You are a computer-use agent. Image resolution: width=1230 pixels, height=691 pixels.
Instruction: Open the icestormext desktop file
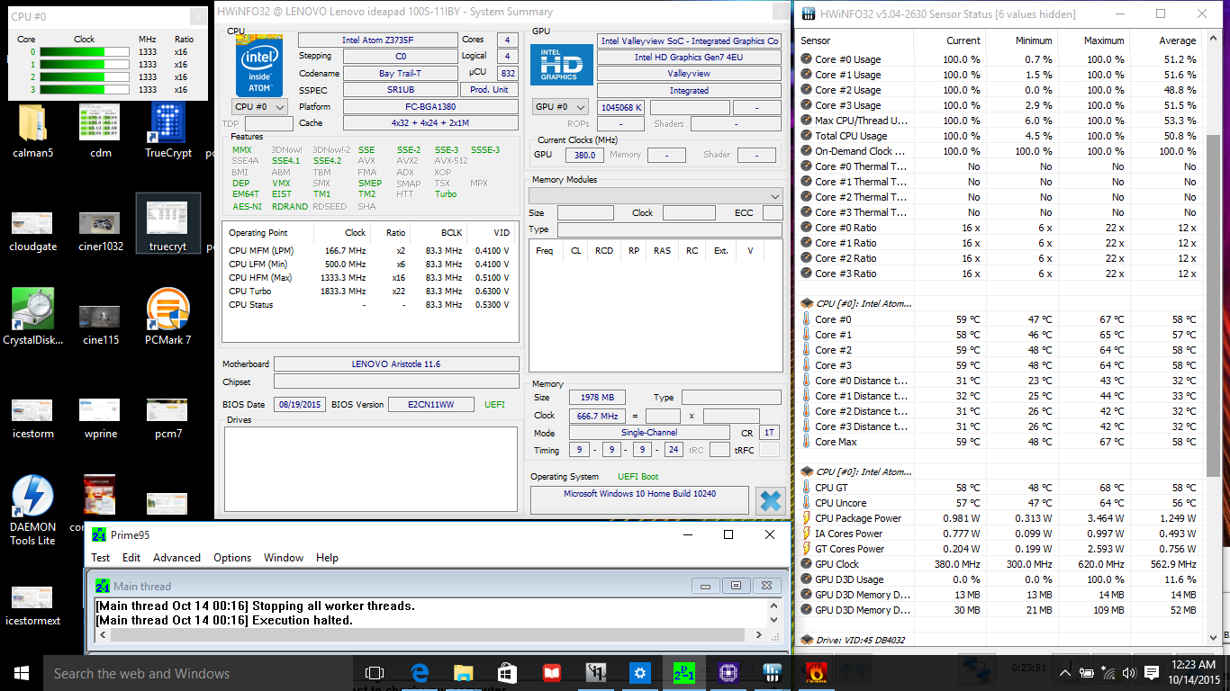pyautogui.click(x=32, y=605)
